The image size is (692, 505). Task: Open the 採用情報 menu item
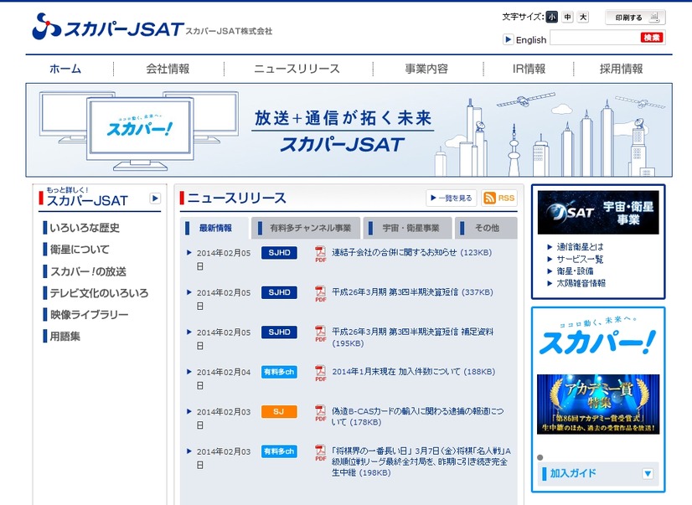point(621,69)
